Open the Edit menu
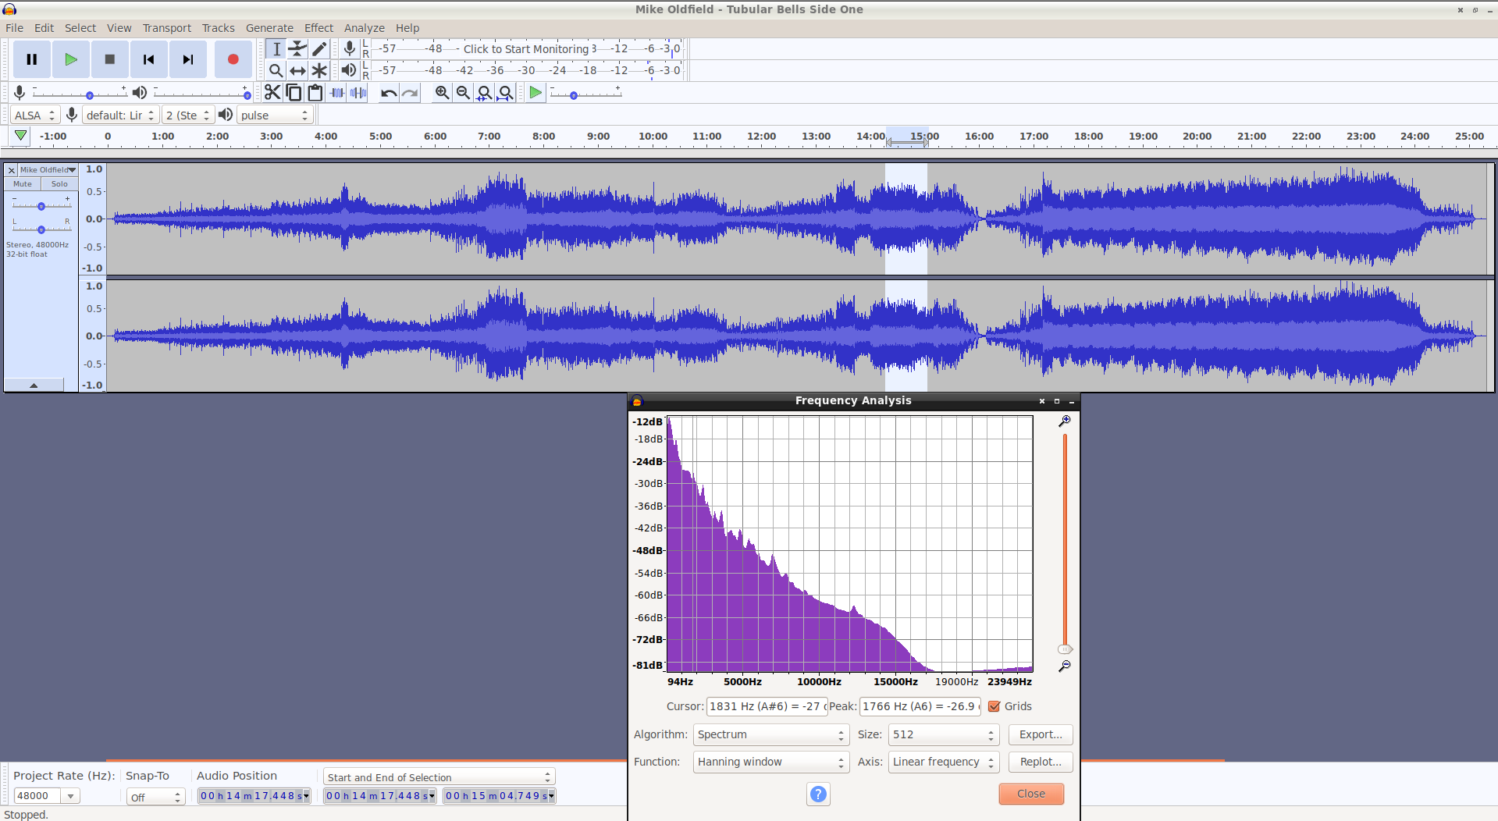This screenshot has width=1498, height=821. pos(44,28)
